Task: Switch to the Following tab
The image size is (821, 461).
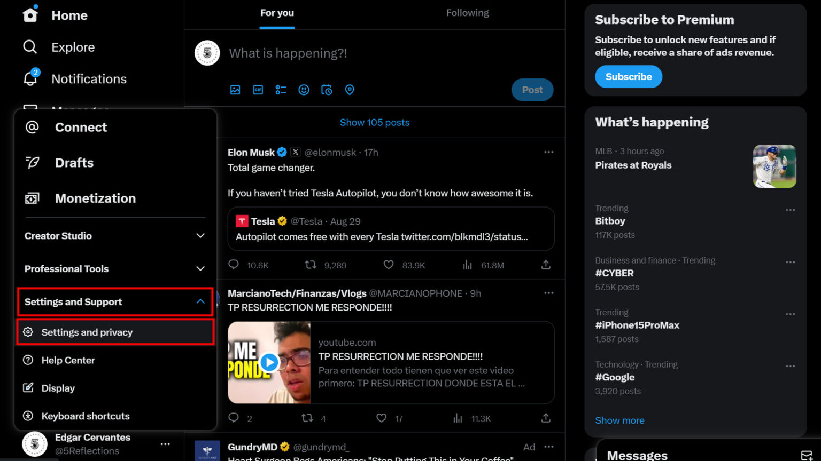Action: click(467, 13)
